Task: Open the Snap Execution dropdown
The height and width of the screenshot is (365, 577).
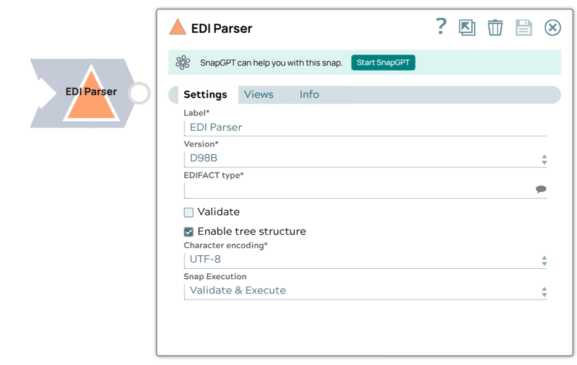Action: 365,291
